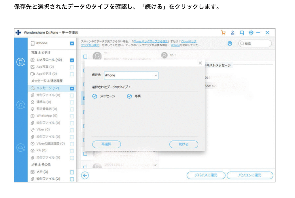Open the feedback chat icon in title bar
Screen dimensions: 295x198
pos(242,33)
